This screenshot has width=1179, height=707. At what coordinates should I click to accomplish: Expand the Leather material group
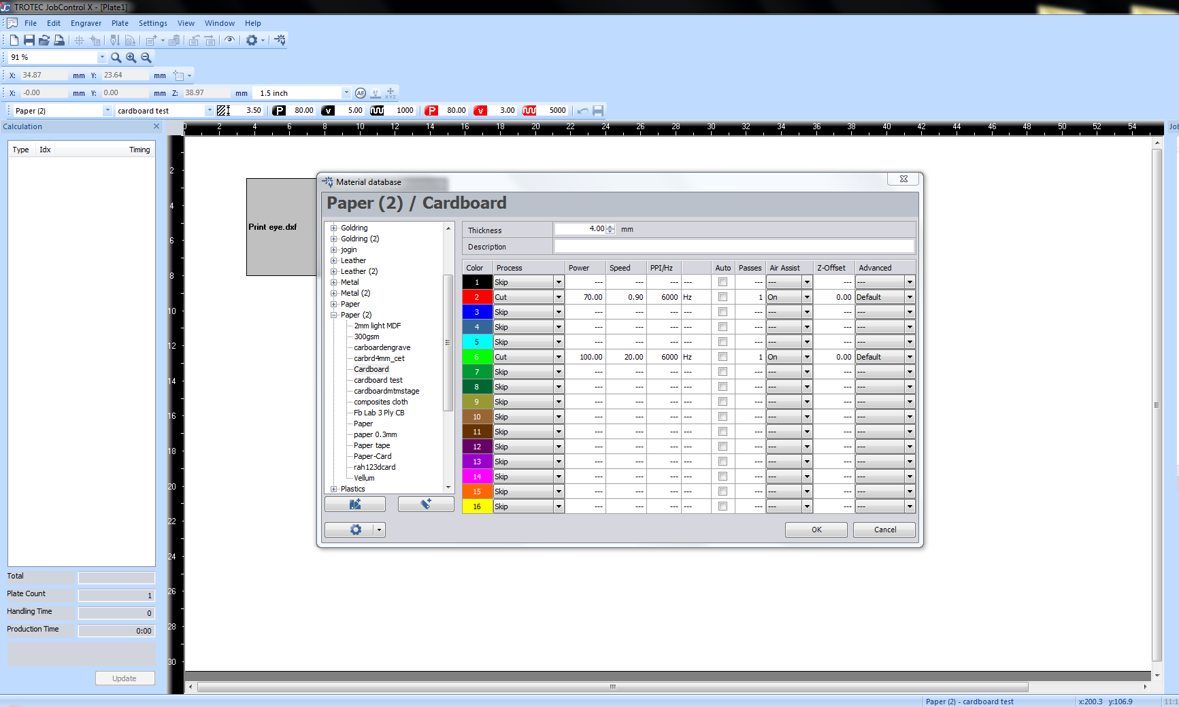point(334,260)
